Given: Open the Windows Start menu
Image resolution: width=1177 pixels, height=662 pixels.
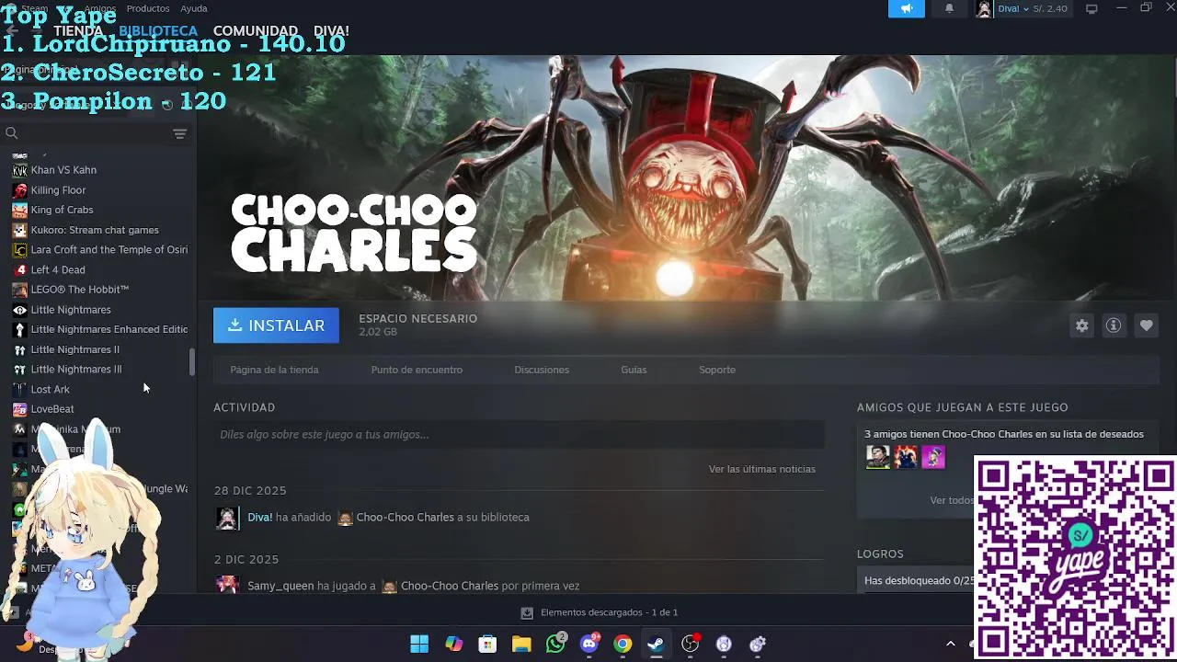Looking at the screenshot, I should (x=419, y=644).
